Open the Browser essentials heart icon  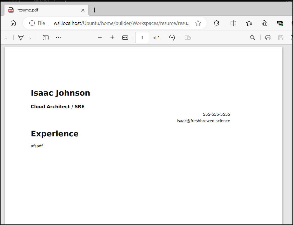tap(280, 23)
